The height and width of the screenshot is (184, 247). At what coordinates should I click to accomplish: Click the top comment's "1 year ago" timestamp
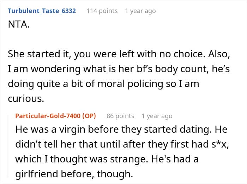140,11
